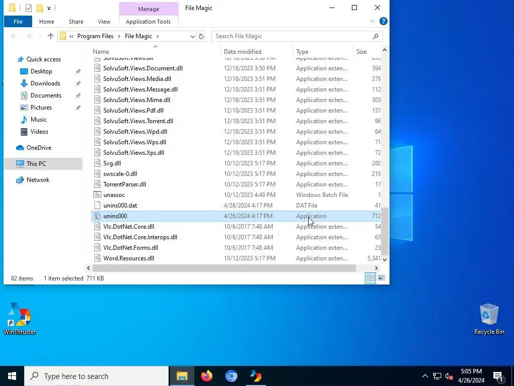The image size is (514, 386).
Task: Select Quick access in navigation pane
Action: pos(43,59)
